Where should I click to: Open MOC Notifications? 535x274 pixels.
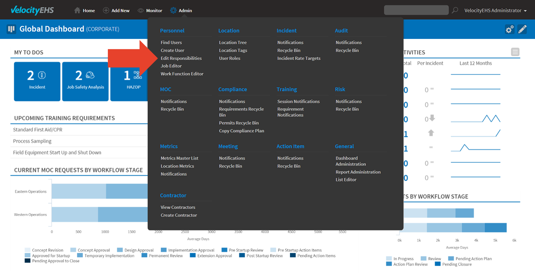pyautogui.click(x=174, y=101)
